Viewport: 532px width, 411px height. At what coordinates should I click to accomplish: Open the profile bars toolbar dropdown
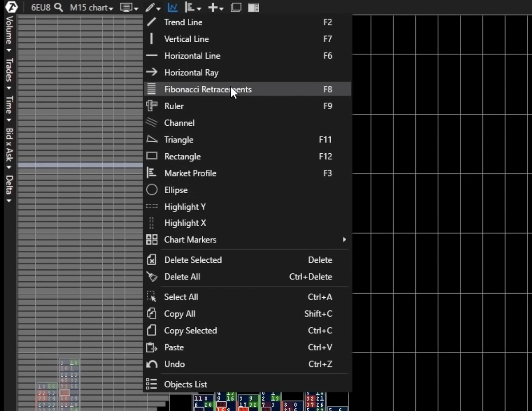[193, 7]
